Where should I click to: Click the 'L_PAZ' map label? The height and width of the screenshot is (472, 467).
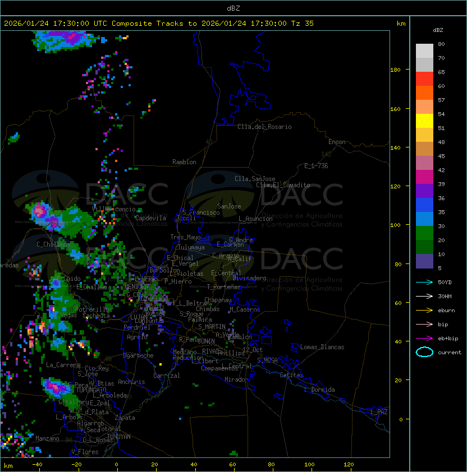point(379,412)
